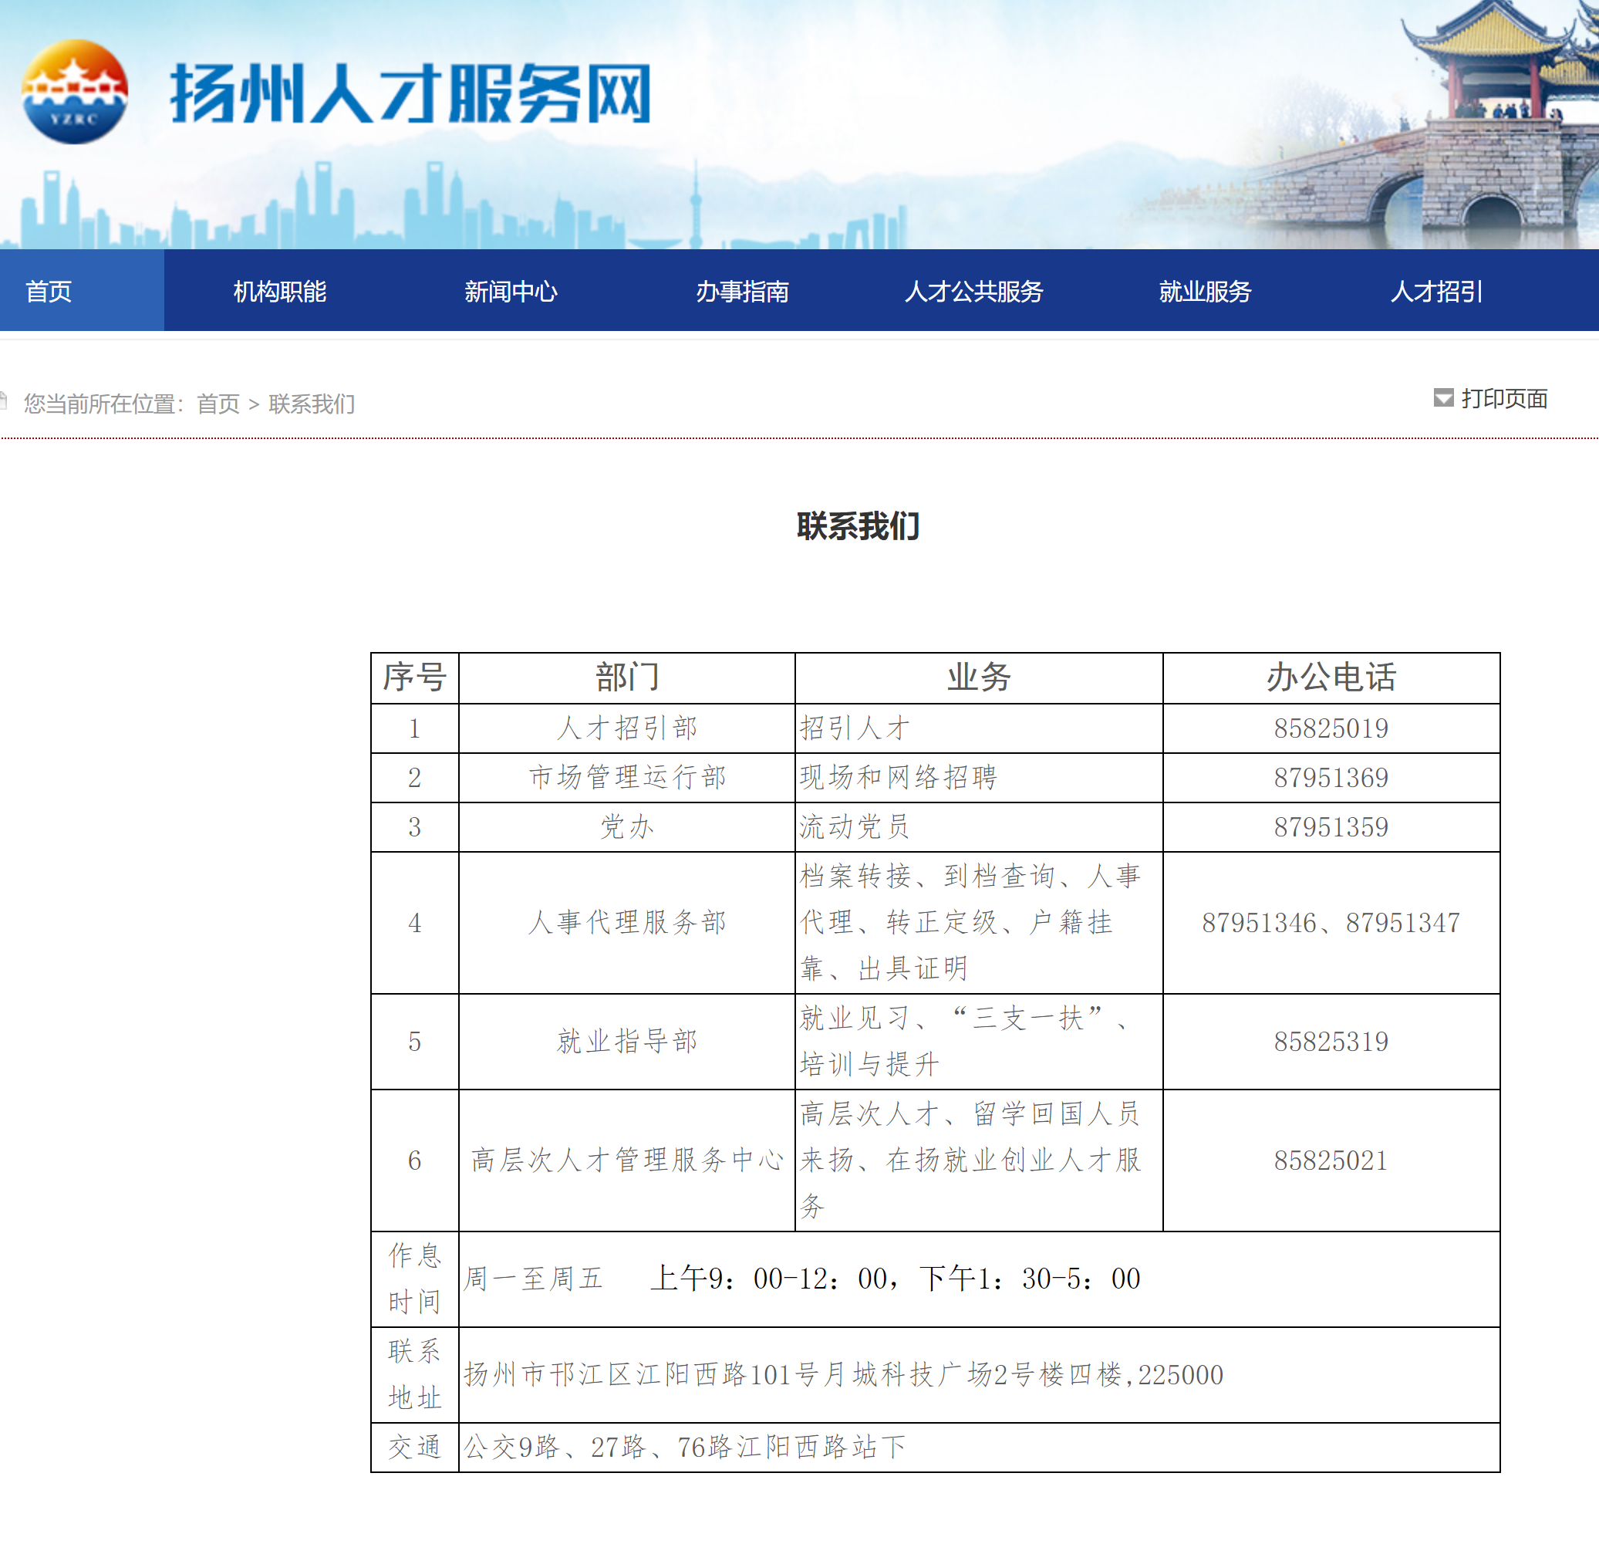The image size is (1599, 1544).
Task: Click the contact address row text
Action: click(x=843, y=1375)
